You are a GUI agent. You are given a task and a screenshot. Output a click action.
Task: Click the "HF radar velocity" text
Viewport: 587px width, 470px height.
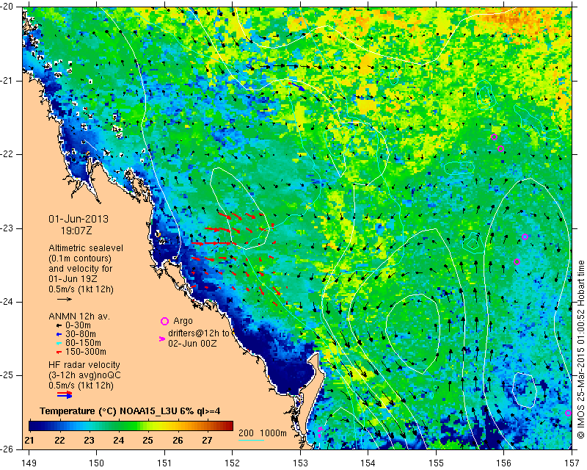click(84, 365)
